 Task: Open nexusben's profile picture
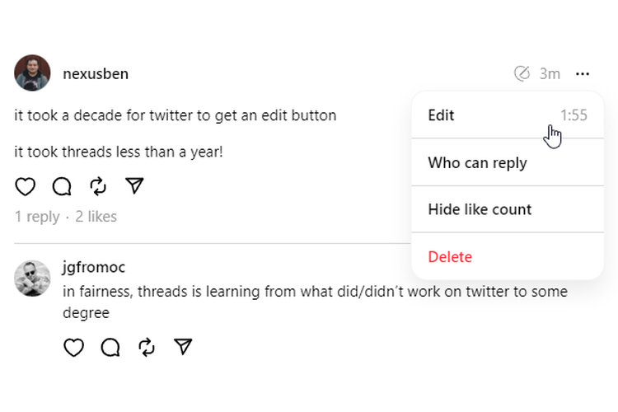tap(33, 73)
